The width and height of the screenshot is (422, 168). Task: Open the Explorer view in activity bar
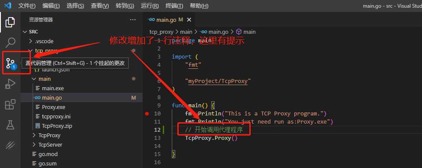pyautogui.click(x=10, y=22)
